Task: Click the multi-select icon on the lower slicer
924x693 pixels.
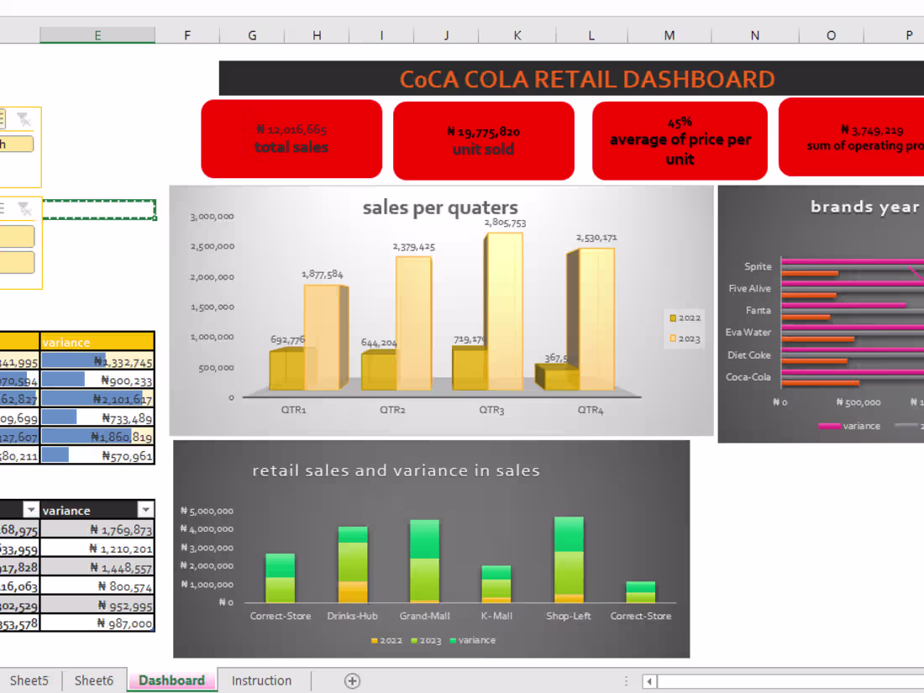Action: click(x=3, y=208)
